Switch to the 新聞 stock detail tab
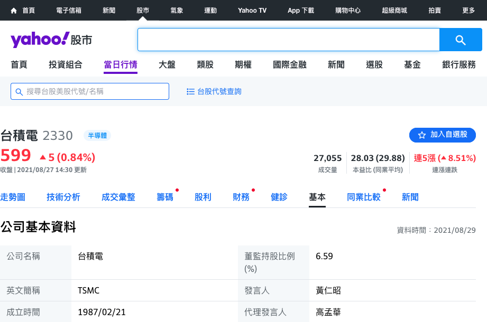The height and width of the screenshot is (322, 487). [x=410, y=197]
